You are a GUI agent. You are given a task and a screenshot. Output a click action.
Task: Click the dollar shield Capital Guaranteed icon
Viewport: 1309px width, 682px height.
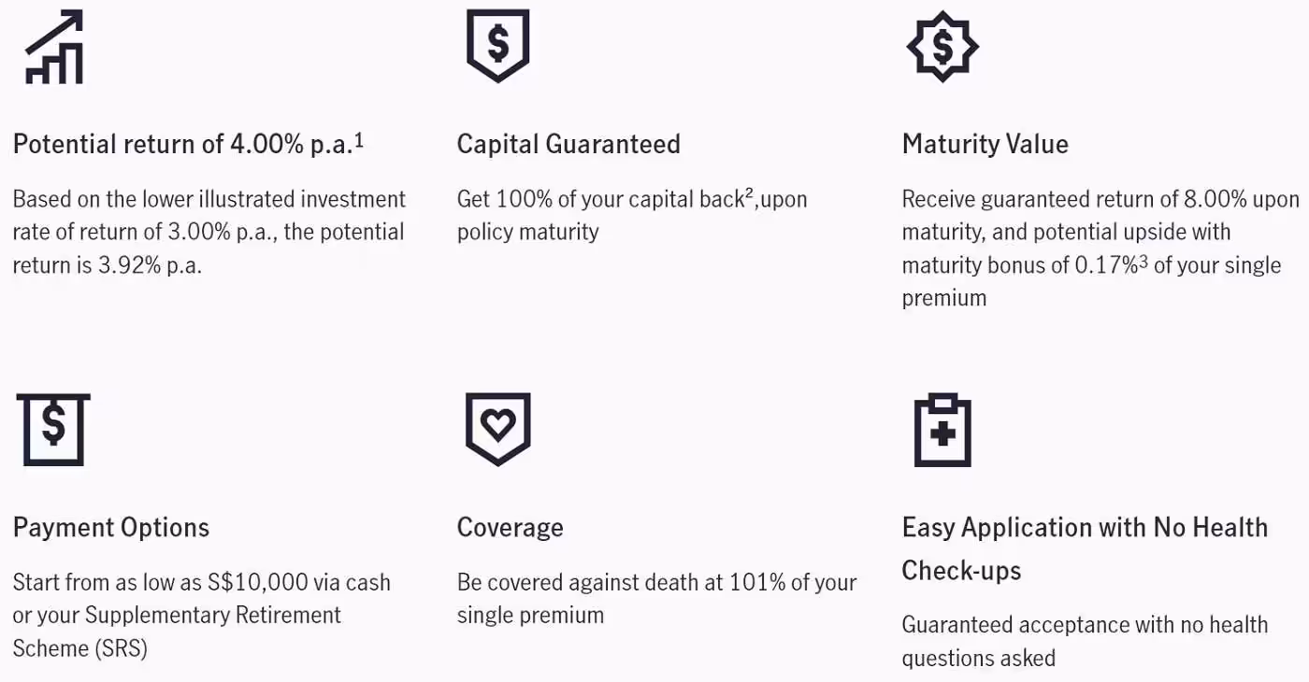click(497, 45)
